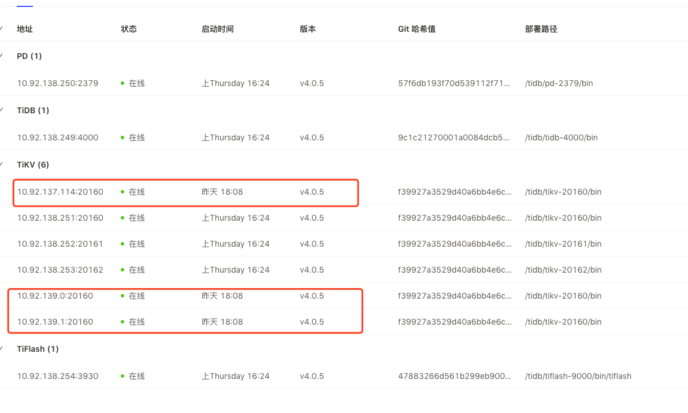Click 在线 status of 10.92.137.114:20160

coord(132,192)
